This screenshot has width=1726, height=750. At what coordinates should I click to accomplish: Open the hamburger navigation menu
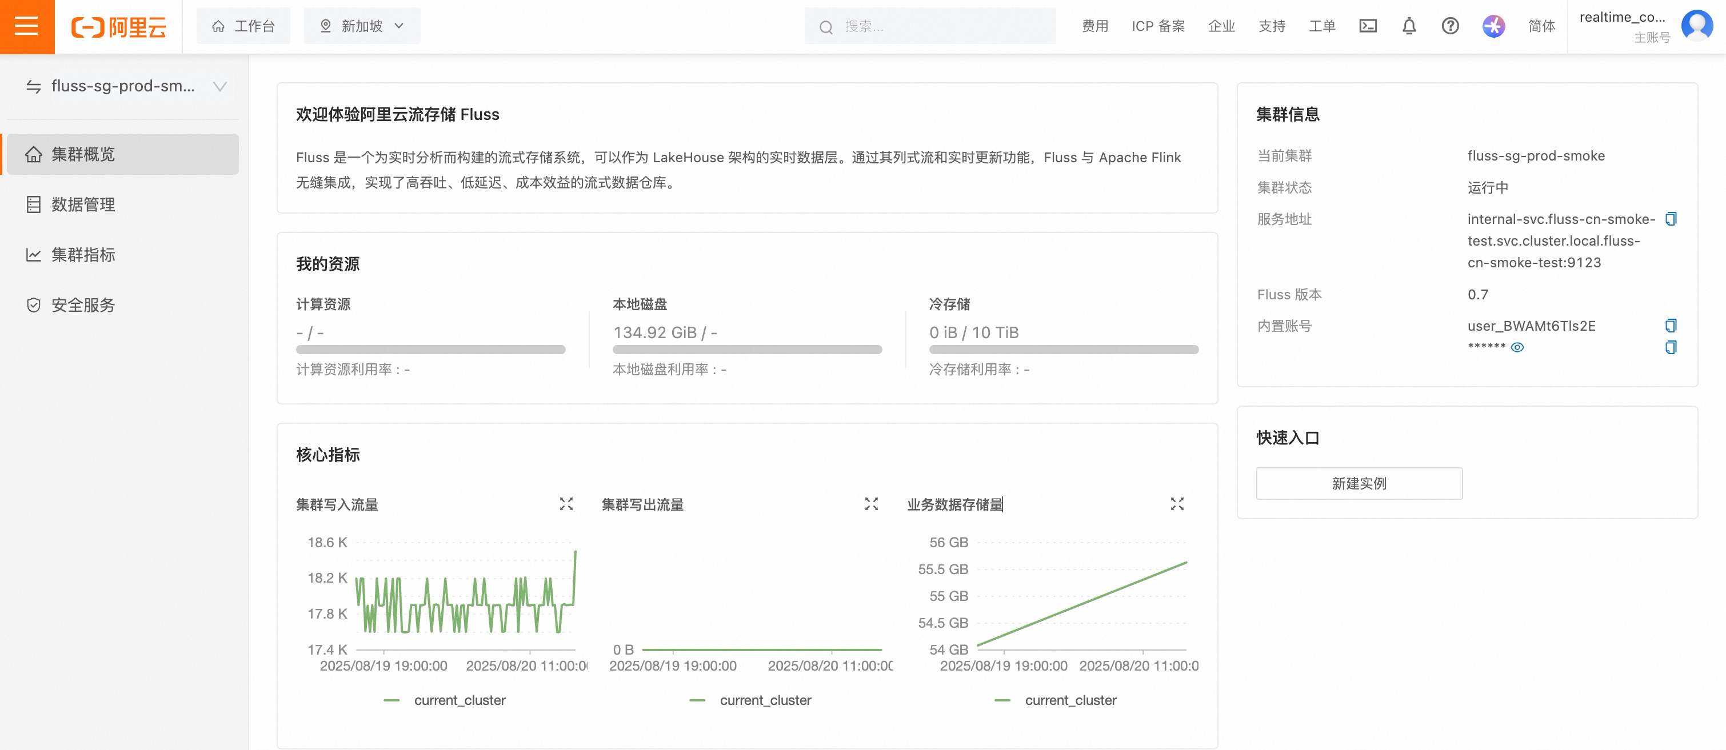(x=27, y=27)
